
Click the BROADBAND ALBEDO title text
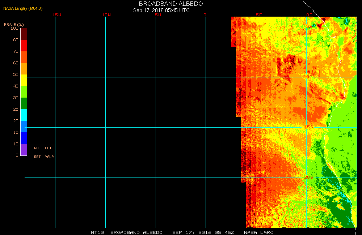coord(171,4)
